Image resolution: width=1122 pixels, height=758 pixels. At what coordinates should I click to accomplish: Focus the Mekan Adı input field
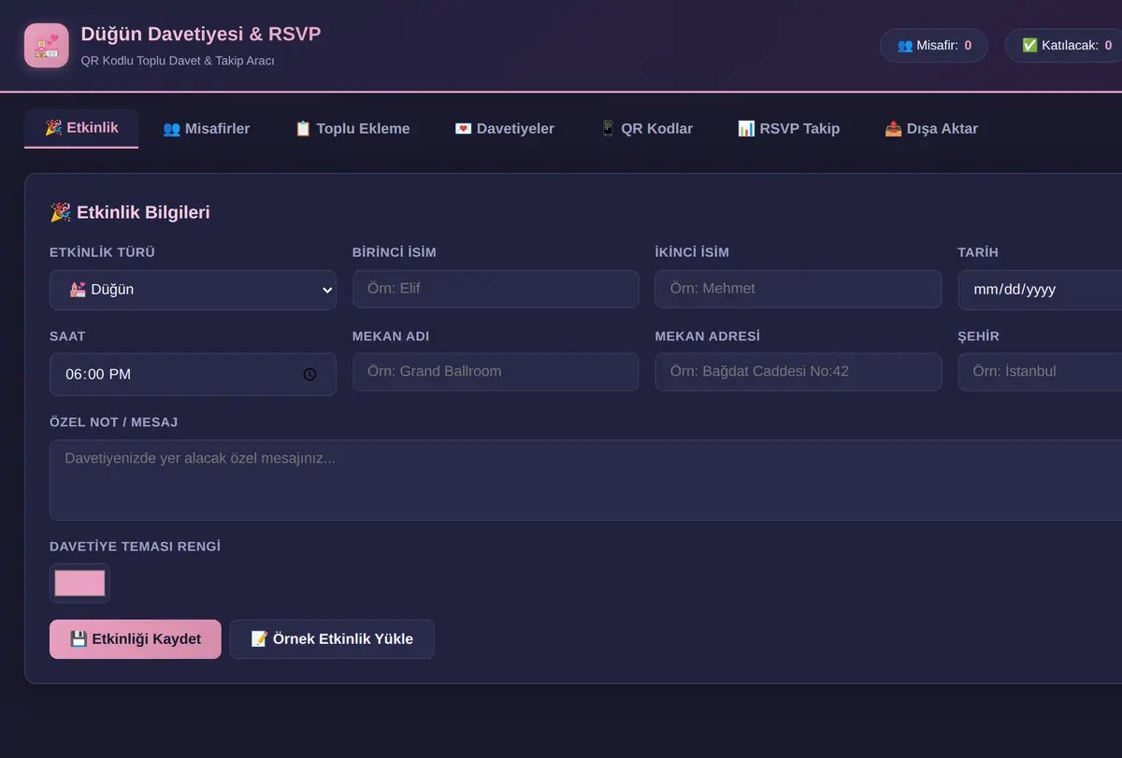496,371
